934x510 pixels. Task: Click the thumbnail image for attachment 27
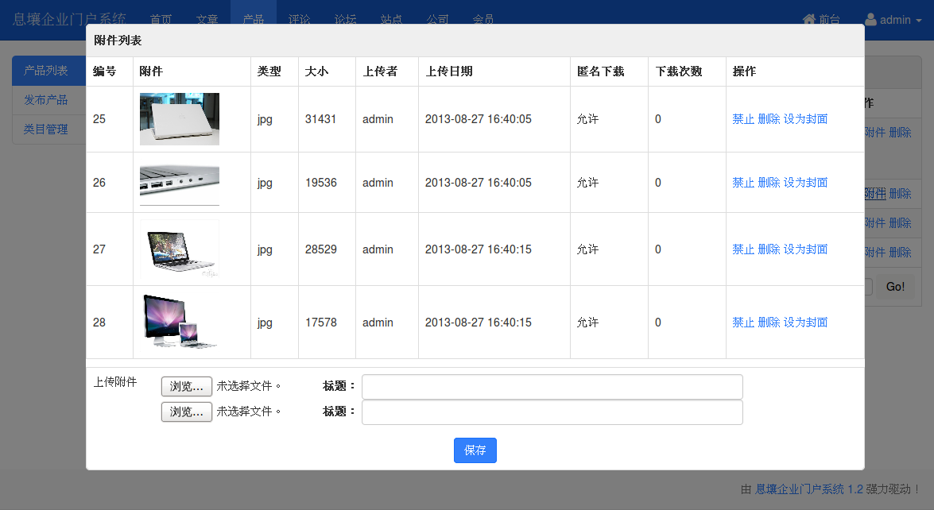(x=180, y=249)
